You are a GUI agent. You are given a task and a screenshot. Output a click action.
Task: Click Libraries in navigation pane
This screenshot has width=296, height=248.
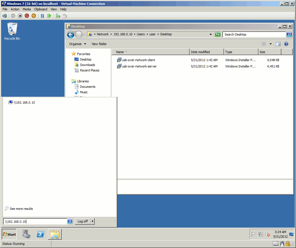coord(83,81)
